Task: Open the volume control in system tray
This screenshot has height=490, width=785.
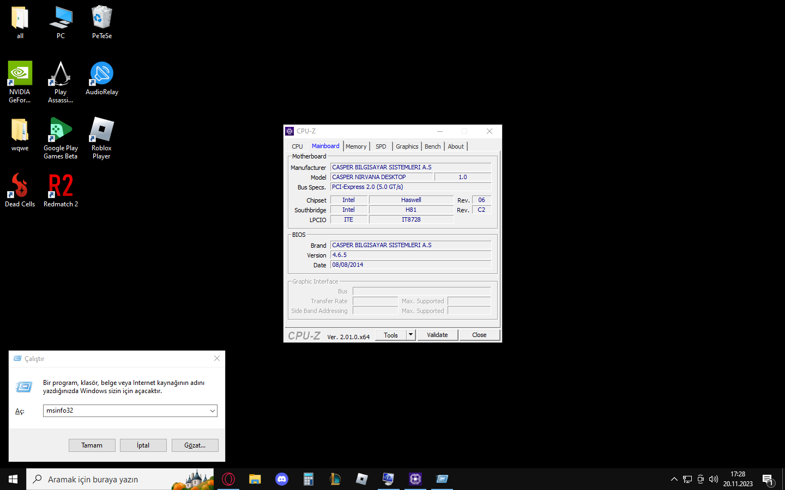Action: (x=714, y=479)
